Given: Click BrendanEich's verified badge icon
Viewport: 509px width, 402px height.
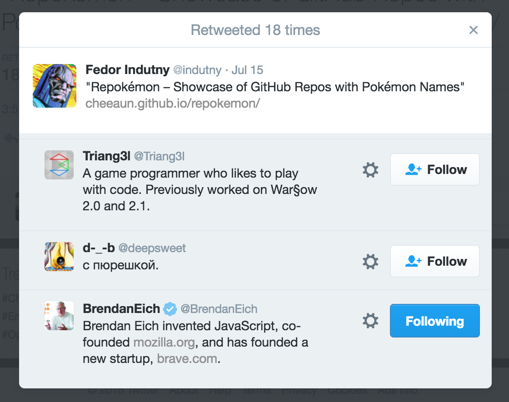Looking at the screenshot, I should (x=170, y=309).
